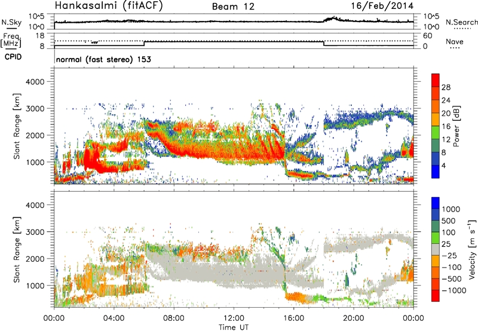
Task: Click the 08:00 time axis tick label
Action: click(x=174, y=318)
